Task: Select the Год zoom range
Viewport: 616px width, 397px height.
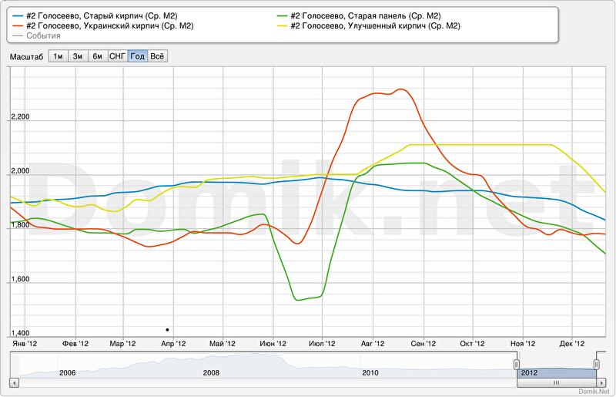Action: click(138, 56)
